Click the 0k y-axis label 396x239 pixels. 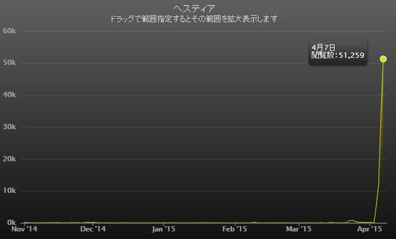click(11, 222)
